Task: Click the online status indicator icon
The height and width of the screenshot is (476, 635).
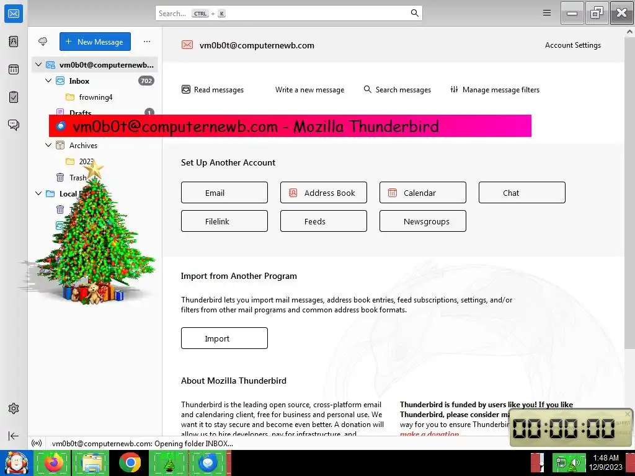Action: [x=37, y=443]
